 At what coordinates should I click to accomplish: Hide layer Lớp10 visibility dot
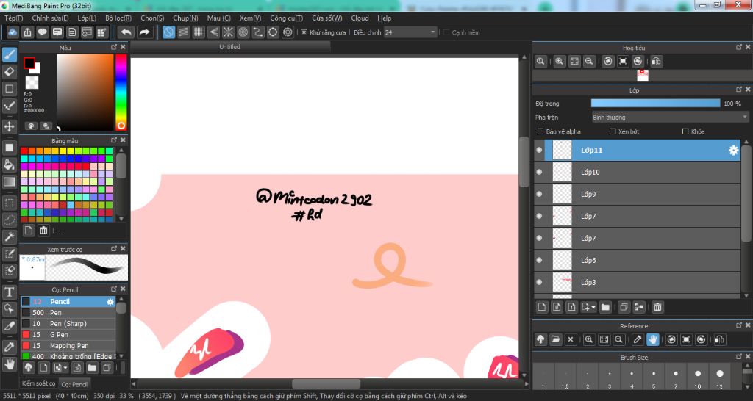pos(539,172)
